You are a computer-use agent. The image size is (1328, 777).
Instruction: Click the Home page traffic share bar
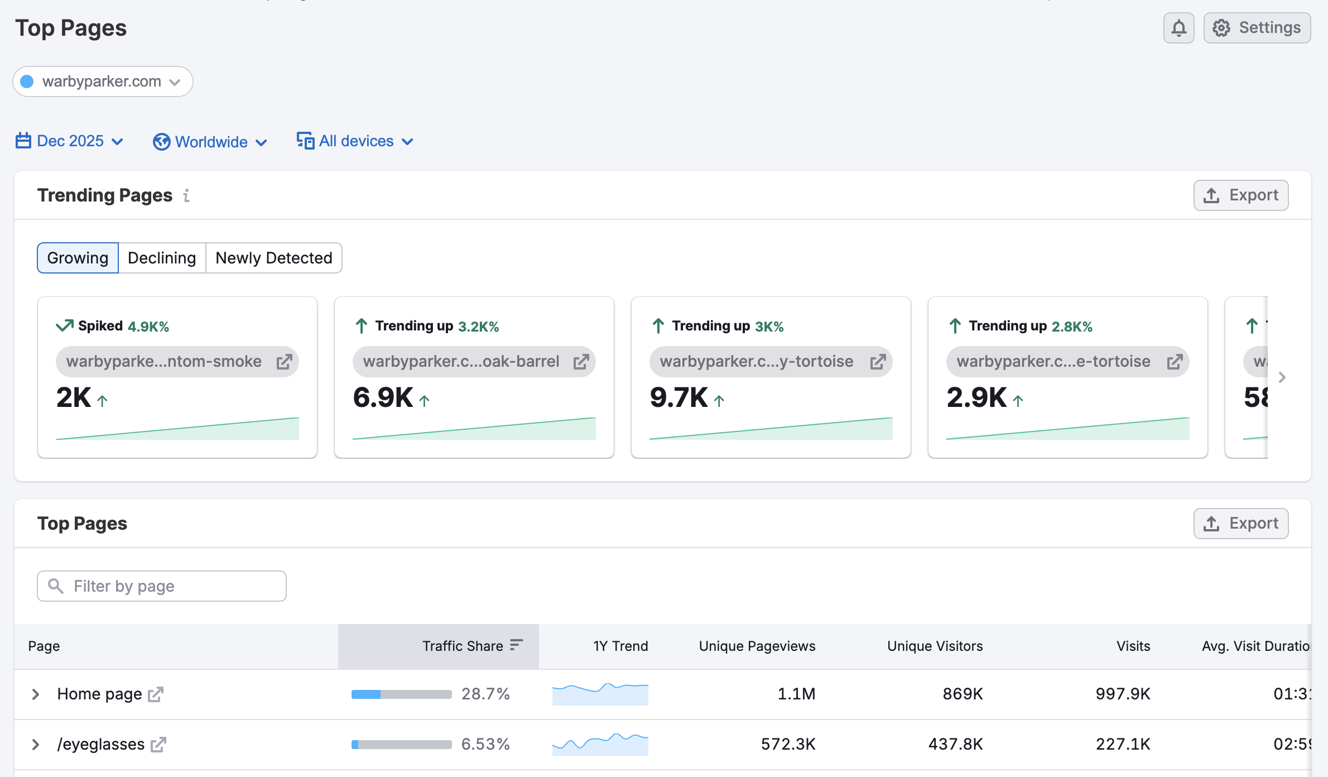[401, 694]
